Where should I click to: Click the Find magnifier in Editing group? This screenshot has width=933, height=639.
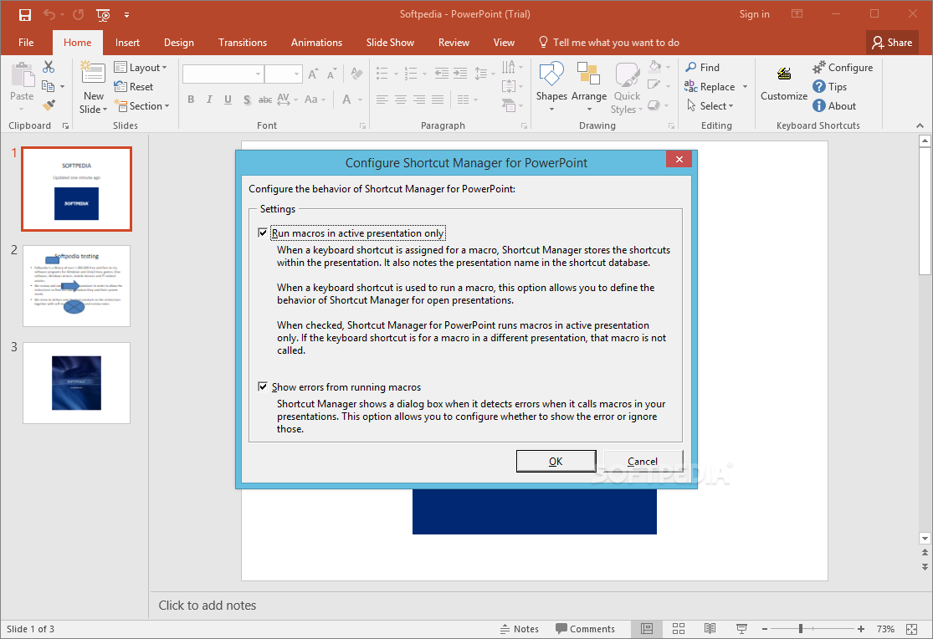[703, 67]
